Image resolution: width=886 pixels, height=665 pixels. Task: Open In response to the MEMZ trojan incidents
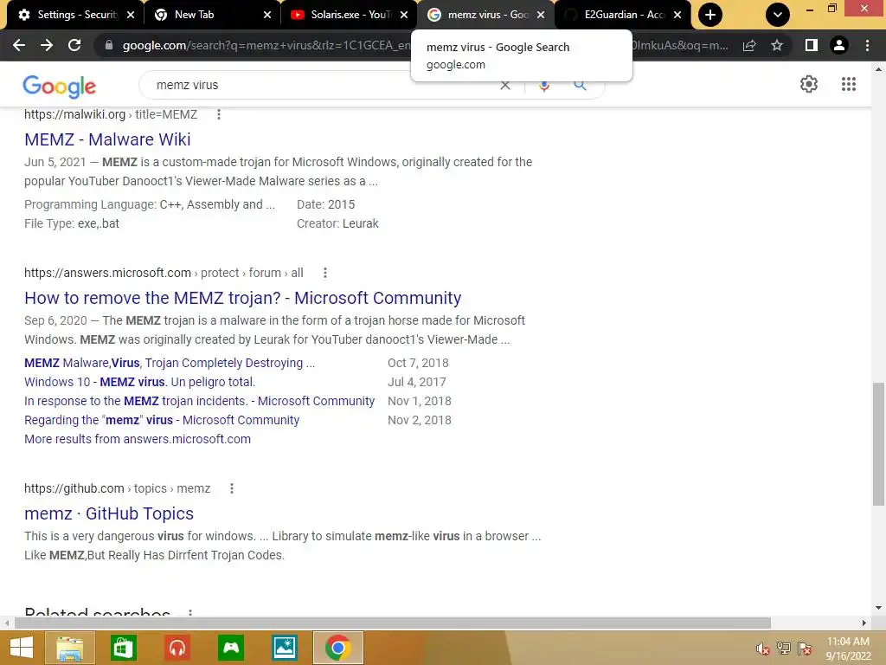point(200,402)
